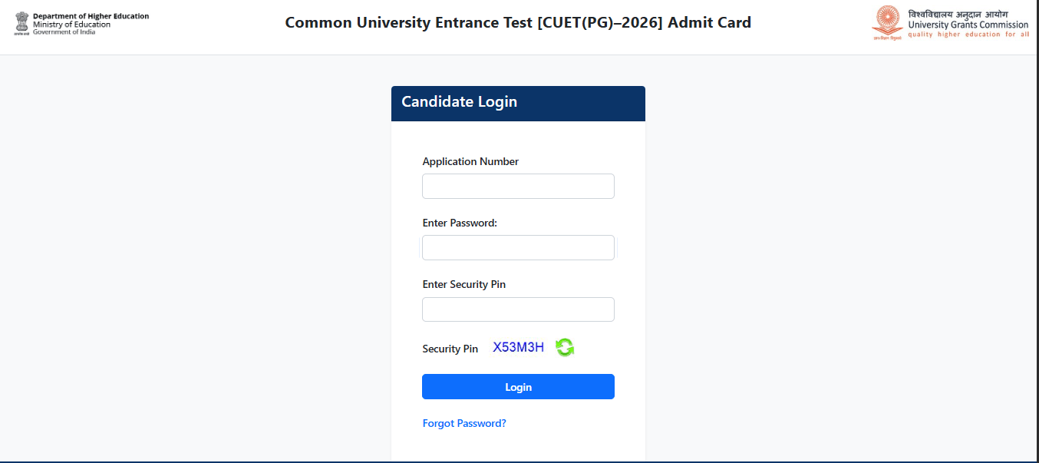The image size is (1039, 463).
Task: Open the Forgot Password link
Action: (x=463, y=423)
